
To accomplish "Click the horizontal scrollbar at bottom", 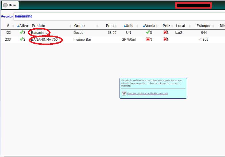I will [x=114, y=156].
